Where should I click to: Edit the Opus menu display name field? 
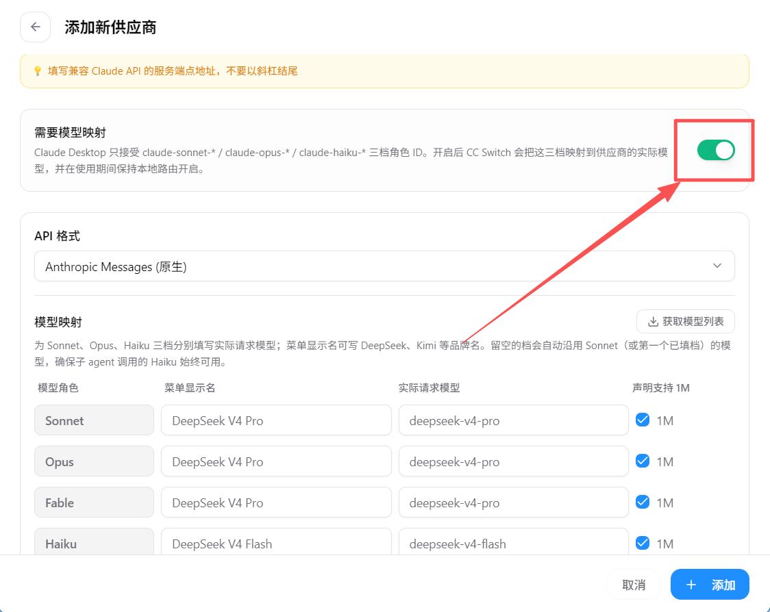coord(276,461)
